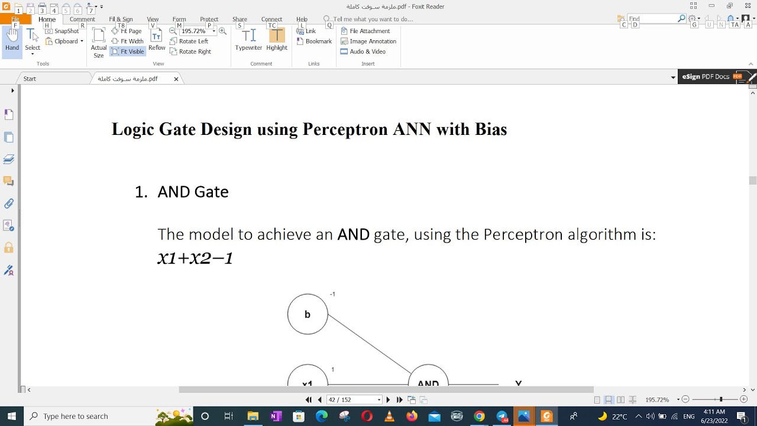757x426 pixels.
Task: Jump to the last page
Action: point(399,400)
